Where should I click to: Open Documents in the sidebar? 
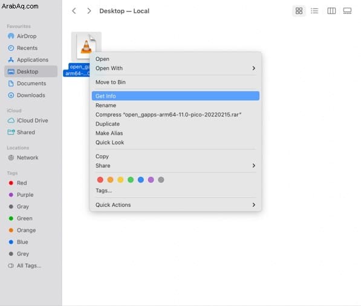pyautogui.click(x=31, y=83)
